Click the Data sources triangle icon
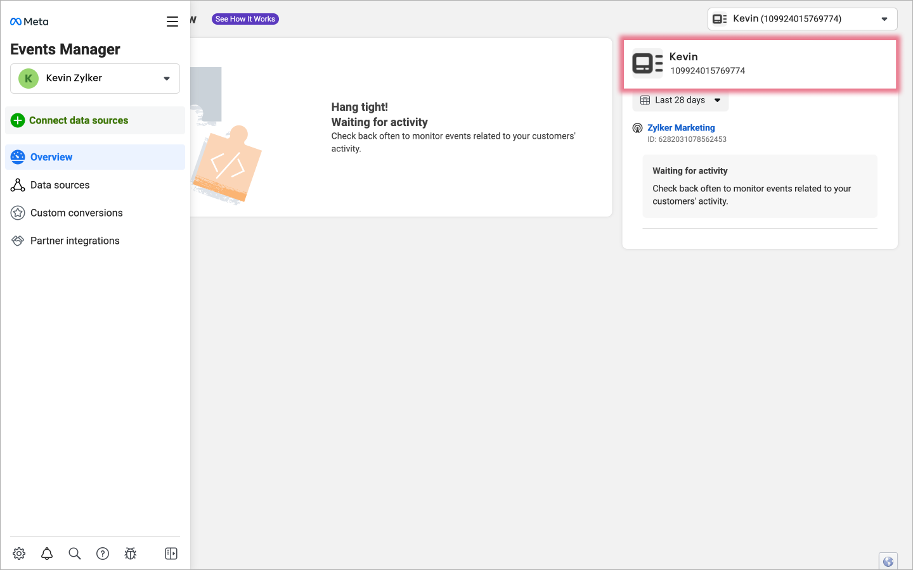The image size is (913, 570). pos(18,185)
